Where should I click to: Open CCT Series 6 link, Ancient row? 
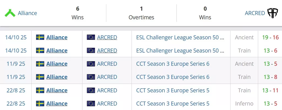173,64
